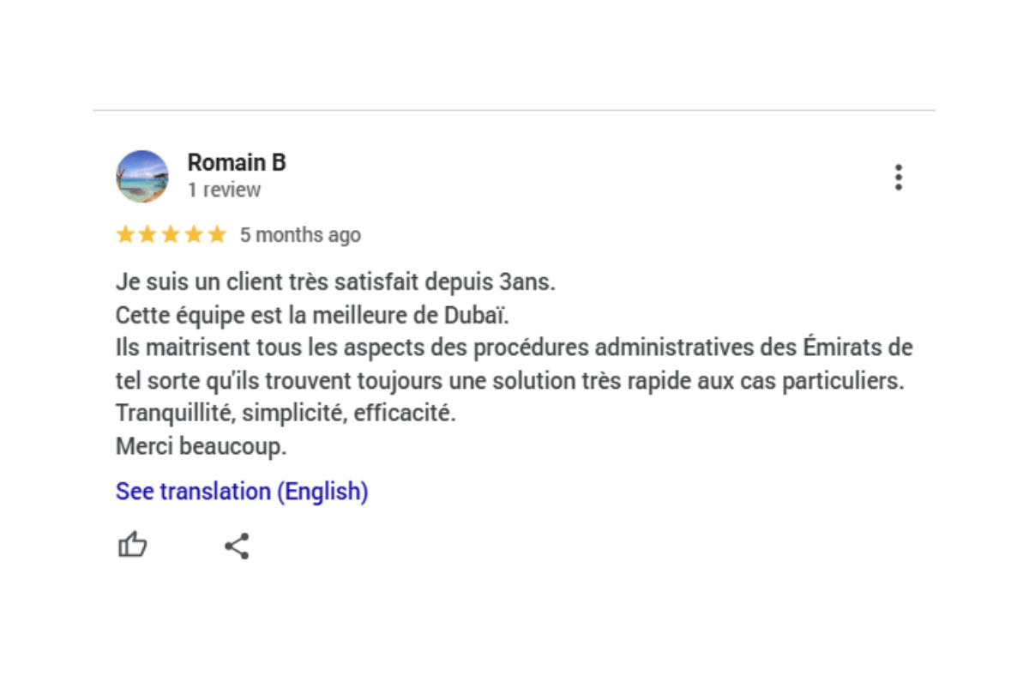Click the "Merci beaucoup." closing line
This screenshot has width=1029, height=689.
coord(201,446)
